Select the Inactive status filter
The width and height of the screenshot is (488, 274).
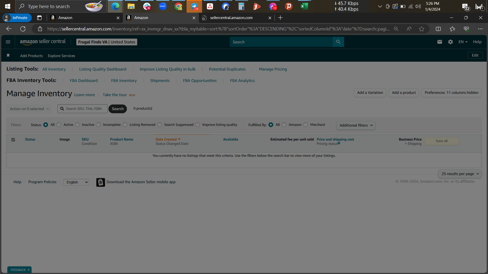pyautogui.click(x=78, y=125)
